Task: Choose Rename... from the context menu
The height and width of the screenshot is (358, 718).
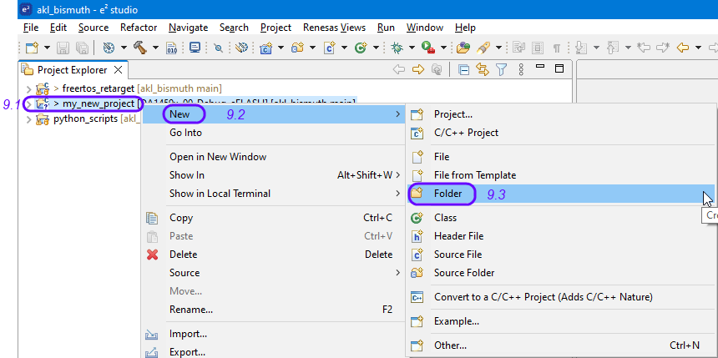Action: click(x=274, y=310)
